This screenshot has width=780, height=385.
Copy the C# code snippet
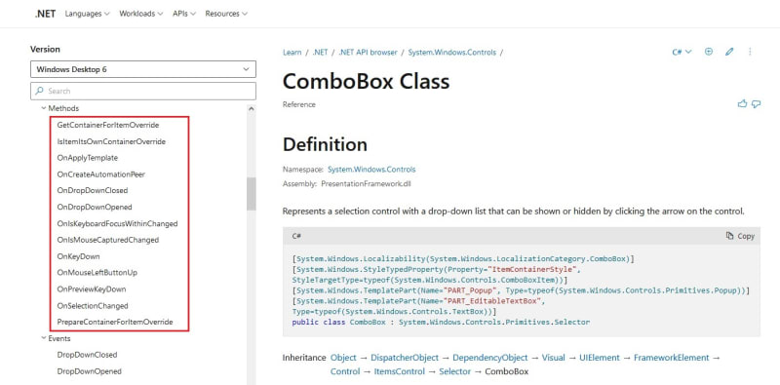(740, 236)
